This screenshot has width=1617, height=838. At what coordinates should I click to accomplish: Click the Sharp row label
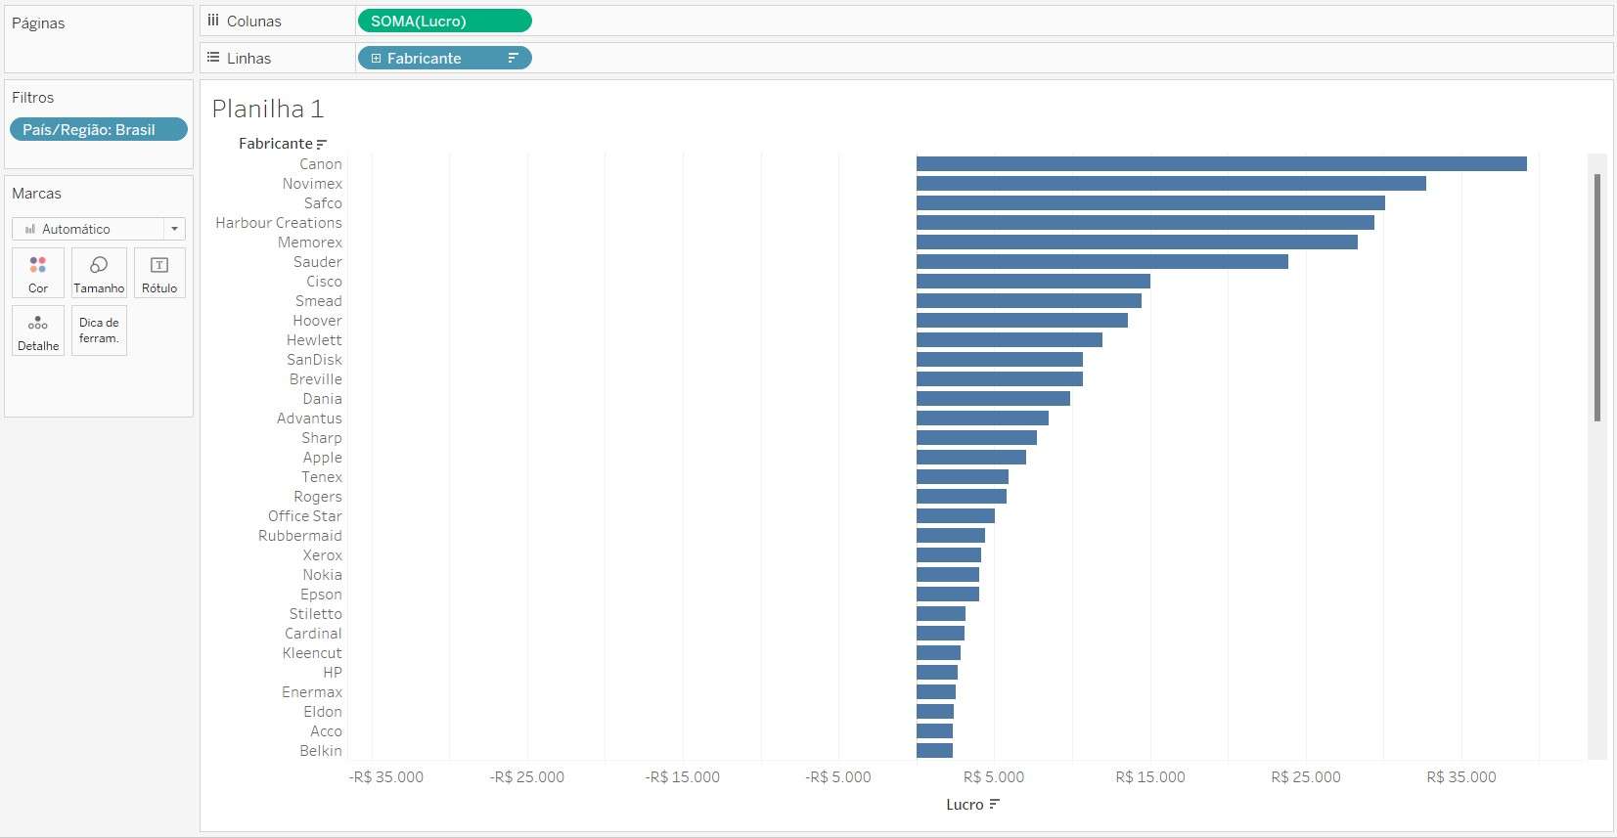coord(322,438)
